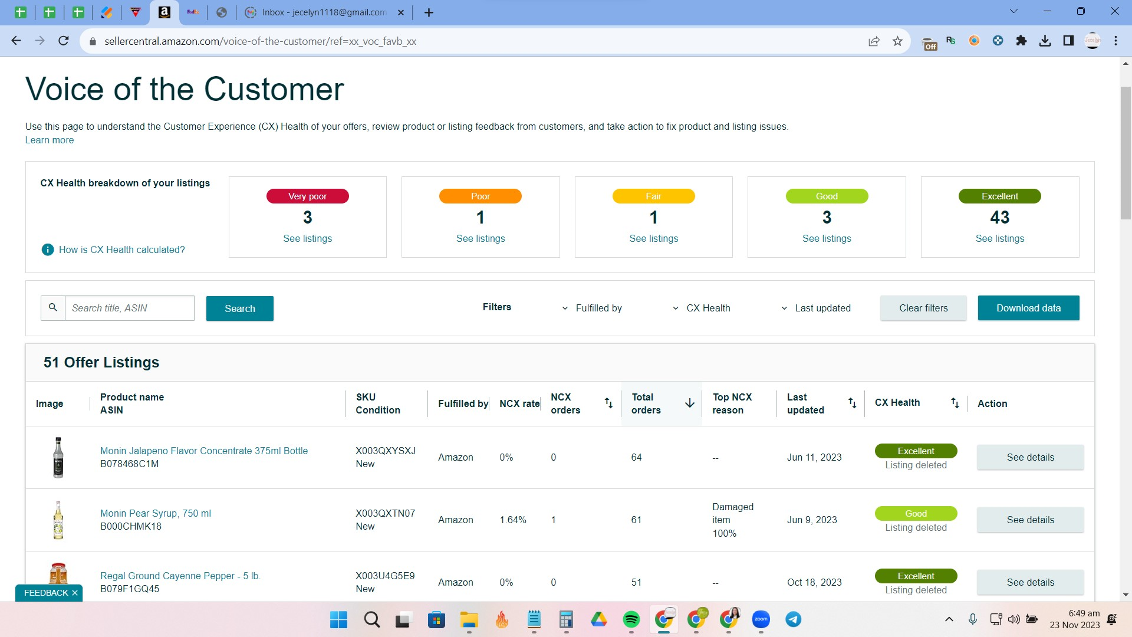The height and width of the screenshot is (637, 1132).
Task: See listings with Fair CX Health
Action: [x=654, y=238]
